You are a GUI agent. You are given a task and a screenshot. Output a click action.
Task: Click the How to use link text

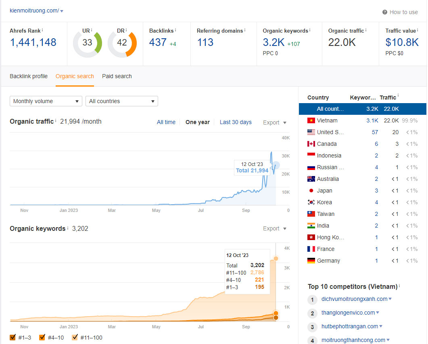(x=404, y=12)
